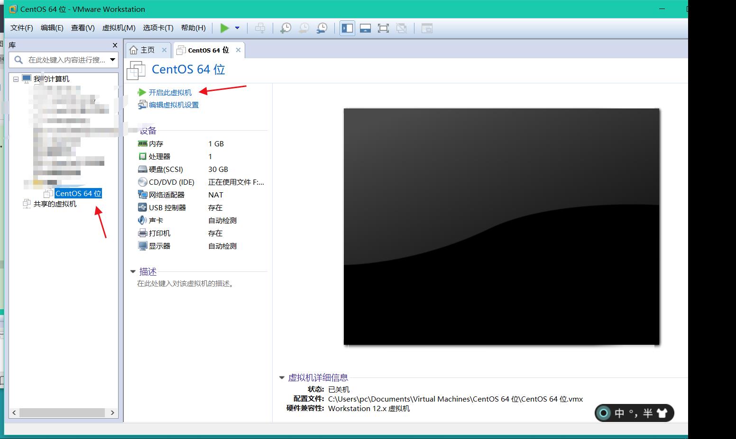Click the 已关机 status text
The width and height of the screenshot is (736, 439).
339,389
